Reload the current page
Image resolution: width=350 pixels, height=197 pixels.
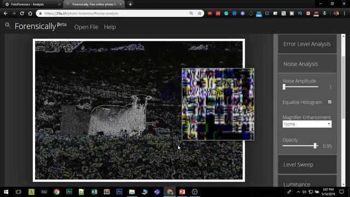(22, 13)
